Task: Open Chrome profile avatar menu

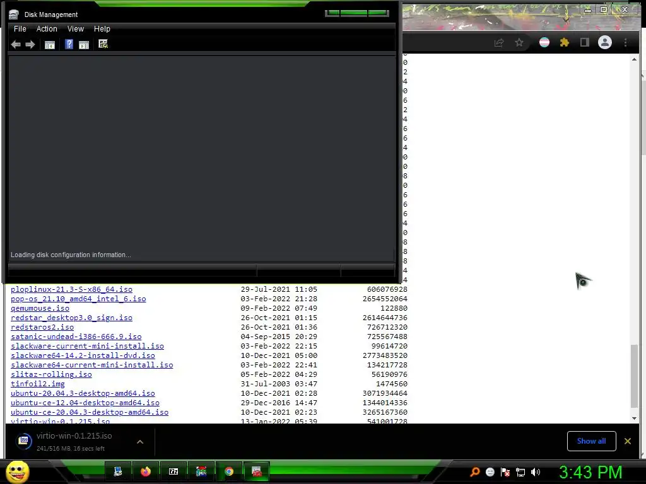Action: (x=605, y=42)
